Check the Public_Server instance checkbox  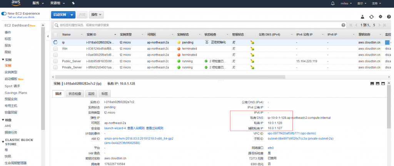tap(55, 61)
